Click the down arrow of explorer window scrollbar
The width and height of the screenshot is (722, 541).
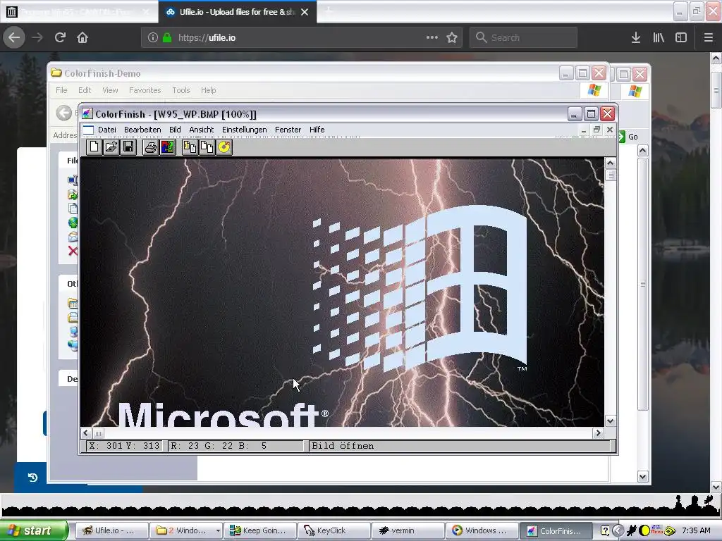coord(643,477)
